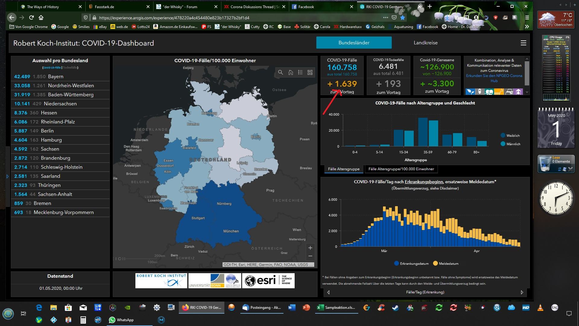Go to the browser home page

(41, 18)
